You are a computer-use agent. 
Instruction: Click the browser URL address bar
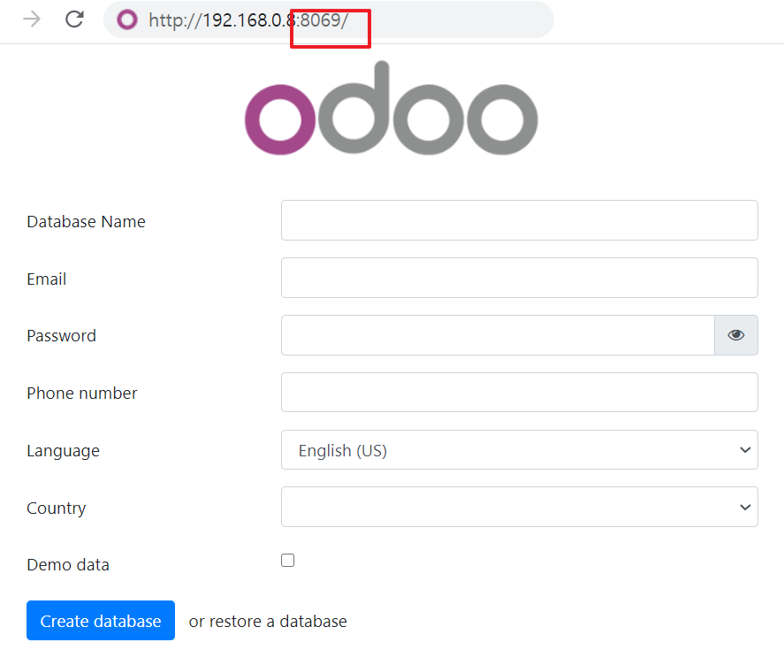pyautogui.click(x=329, y=20)
